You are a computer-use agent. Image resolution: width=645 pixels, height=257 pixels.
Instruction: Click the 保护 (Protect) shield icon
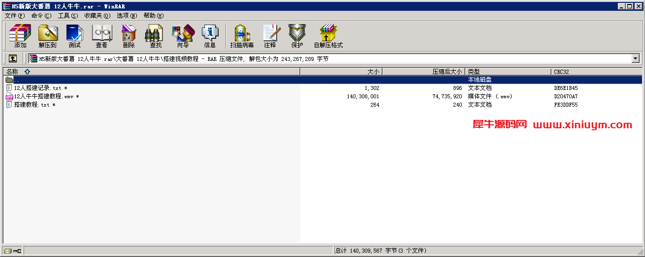tap(297, 36)
